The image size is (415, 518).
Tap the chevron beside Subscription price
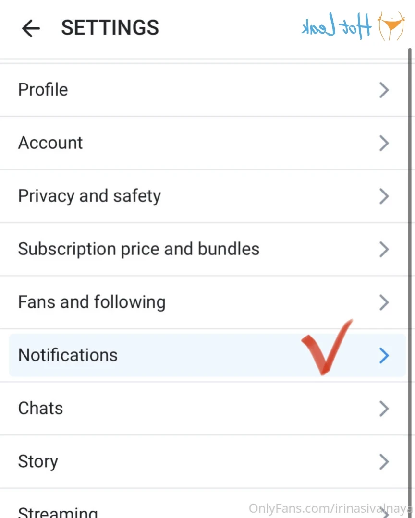[x=384, y=250]
